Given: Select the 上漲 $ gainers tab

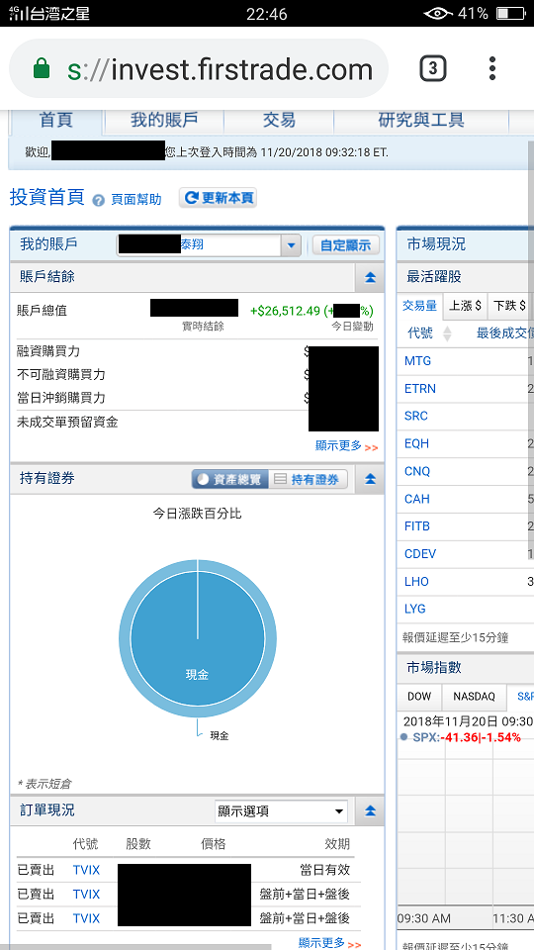Looking at the screenshot, I should click(465, 306).
